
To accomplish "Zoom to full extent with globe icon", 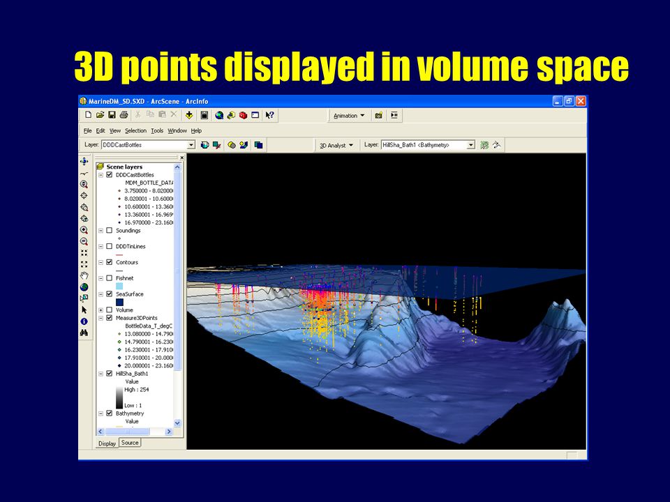I will [84, 287].
